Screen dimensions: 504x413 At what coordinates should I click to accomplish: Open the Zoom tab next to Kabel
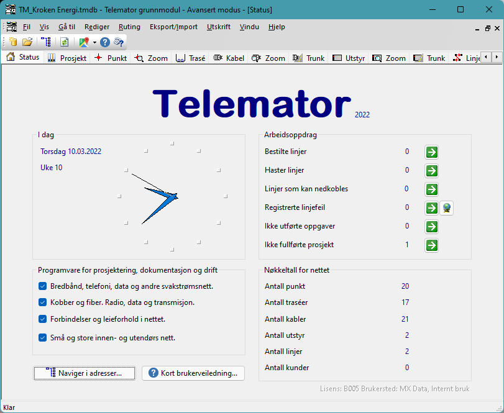[268, 58]
